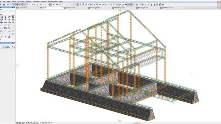Image resolution: width=221 pixels, height=124 pixels.
Task: Open the Design menu
Action: (x=14, y=1)
